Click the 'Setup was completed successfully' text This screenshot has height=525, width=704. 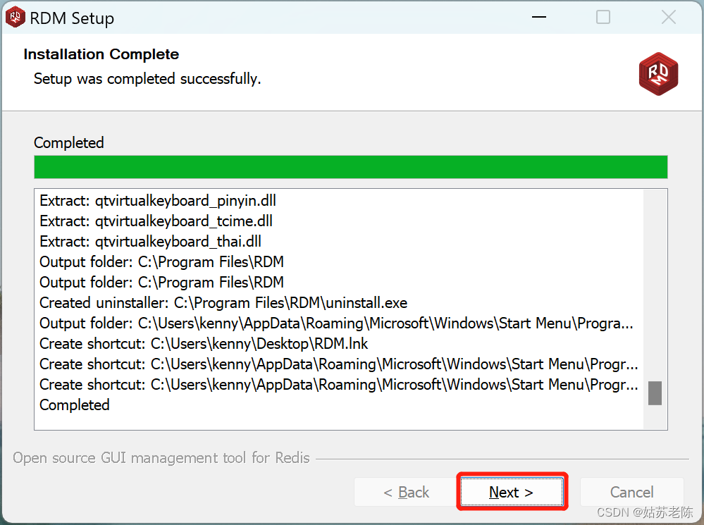[147, 79]
